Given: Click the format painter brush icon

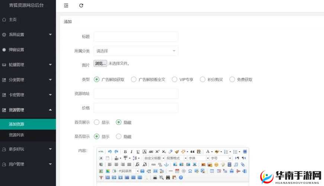Looking at the screenshot, I should (x=177, y=152).
